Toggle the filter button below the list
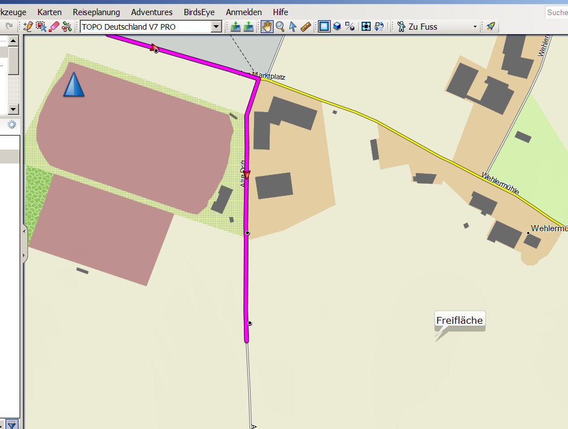Screen dimensions: 568x429 [x=11, y=424]
